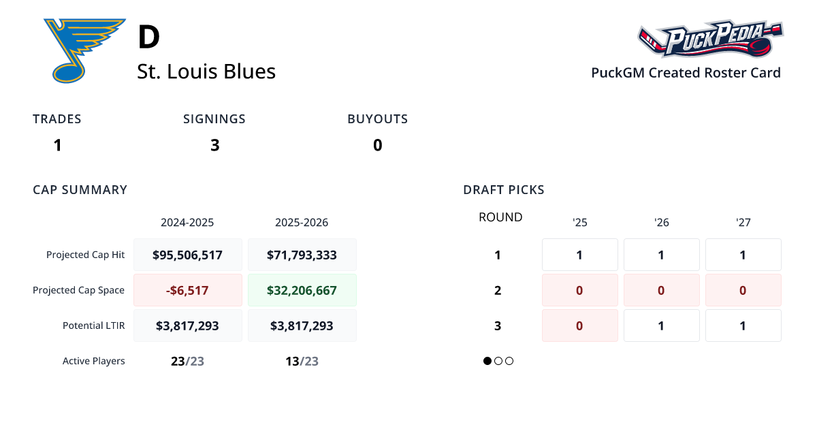The image size is (817, 429).
Task: Click the Trades count
Action: coord(58,145)
